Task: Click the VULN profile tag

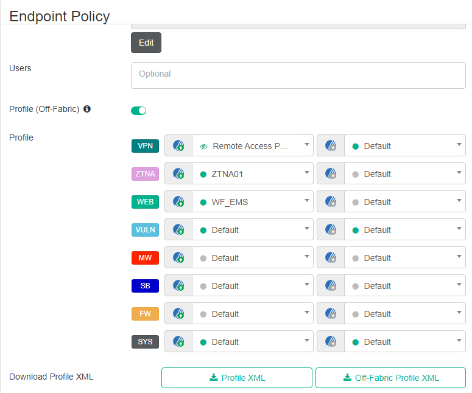Action: pyautogui.click(x=145, y=230)
